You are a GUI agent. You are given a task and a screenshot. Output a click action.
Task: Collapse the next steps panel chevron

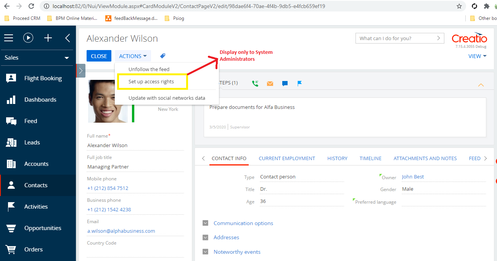(x=481, y=85)
